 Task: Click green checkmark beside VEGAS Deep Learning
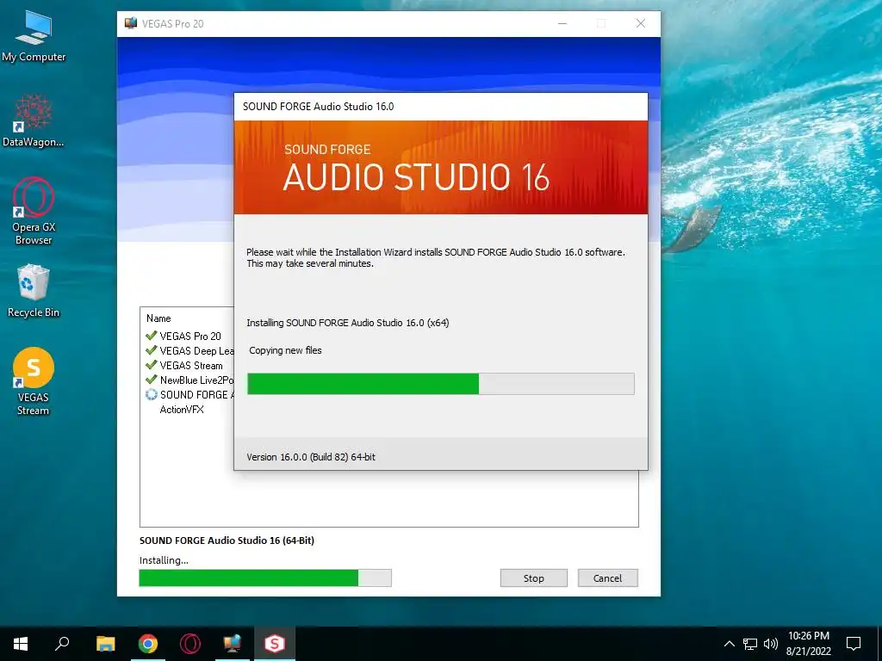click(151, 350)
